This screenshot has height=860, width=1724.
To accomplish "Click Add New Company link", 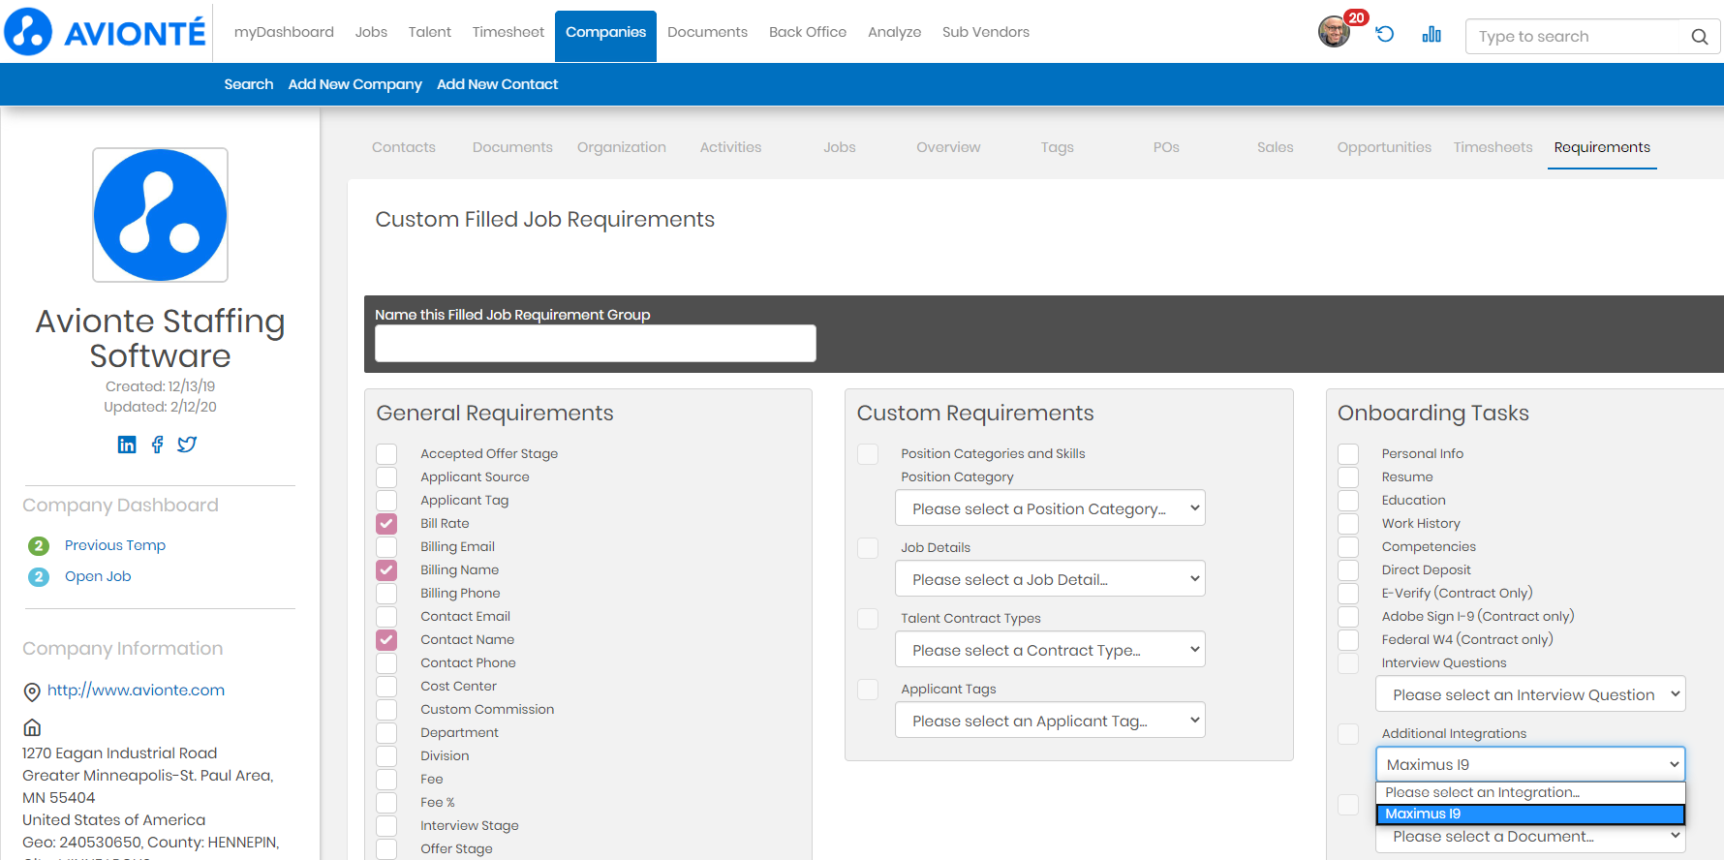I will pyautogui.click(x=355, y=84).
